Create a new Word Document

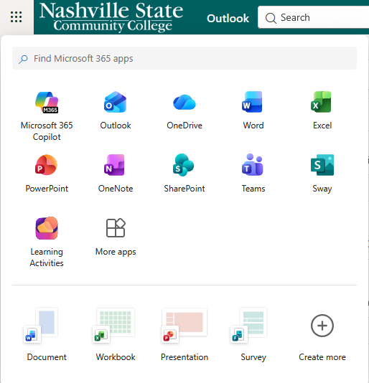click(47, 335)
